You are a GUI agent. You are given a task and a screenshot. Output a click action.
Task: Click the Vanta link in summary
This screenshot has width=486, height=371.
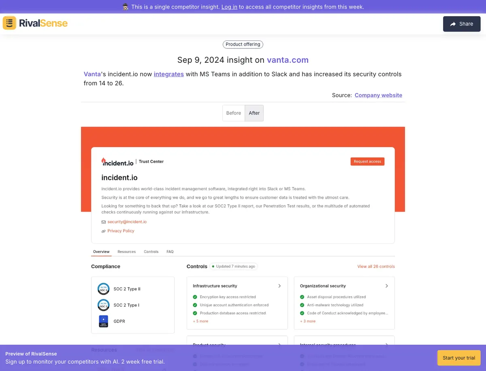click(x=92, y=74)
